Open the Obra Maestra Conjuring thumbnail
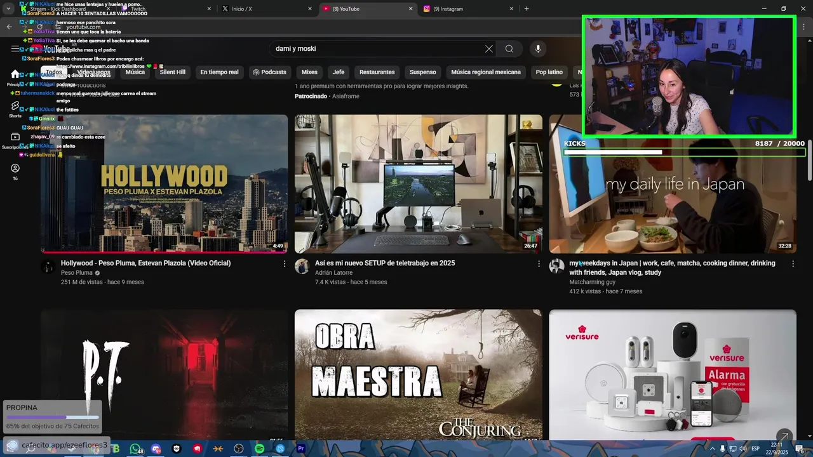The width and height of the screenshot is (813, 457). coord(419,374)
